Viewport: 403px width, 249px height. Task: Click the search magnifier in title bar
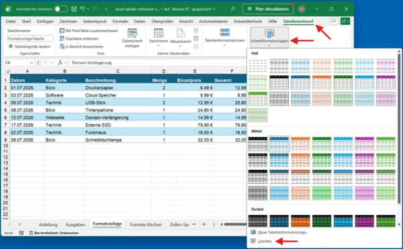[233, 9]
